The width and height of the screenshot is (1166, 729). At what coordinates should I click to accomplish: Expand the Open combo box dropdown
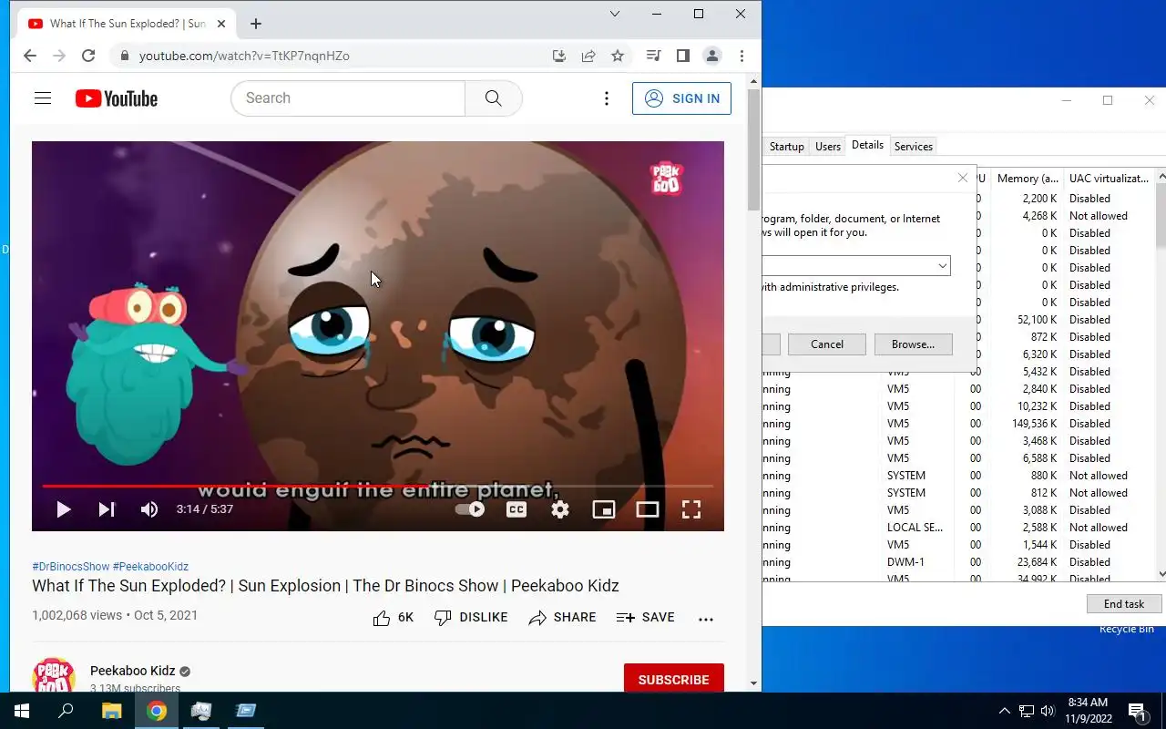942,265
